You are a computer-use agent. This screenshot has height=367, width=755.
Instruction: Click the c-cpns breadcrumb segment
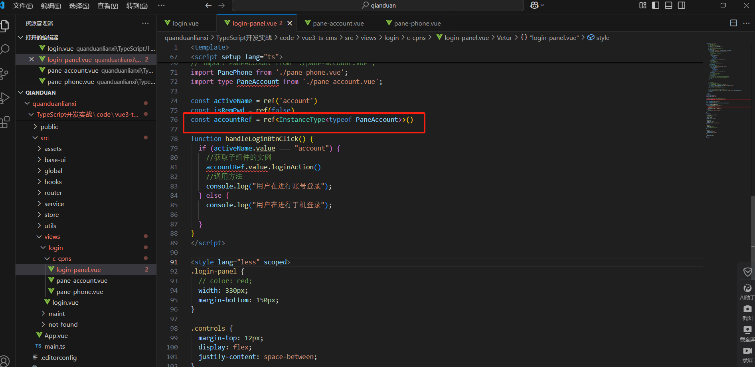[416, 38]
